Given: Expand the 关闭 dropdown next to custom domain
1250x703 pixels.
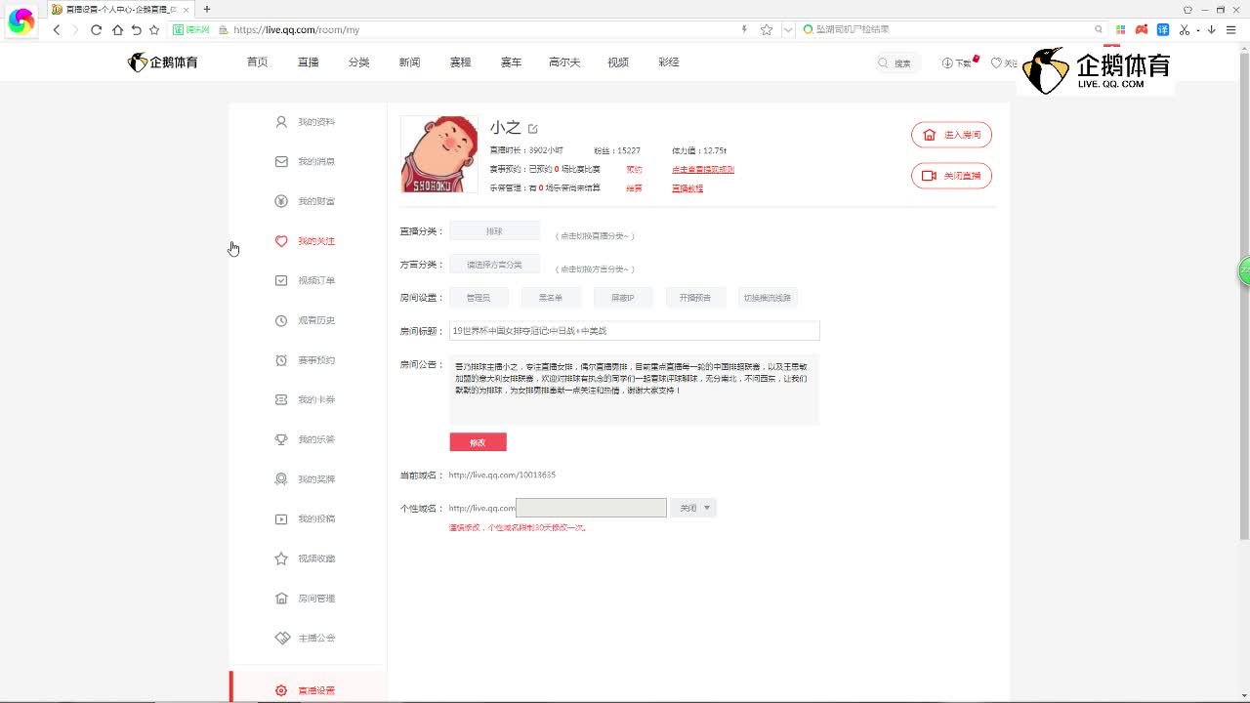Looking at the screenshot, I should [693, 508].
